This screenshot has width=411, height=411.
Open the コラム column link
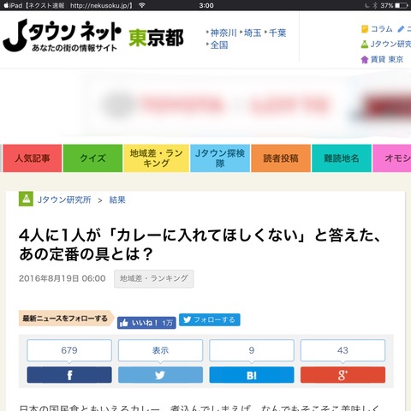pos(382,29)
